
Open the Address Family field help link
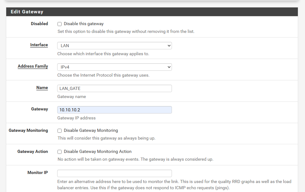(33, 66)
